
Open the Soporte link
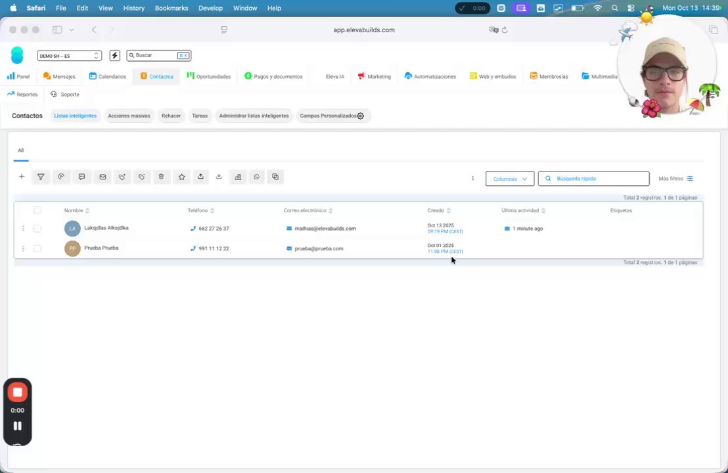coord(65,94)
